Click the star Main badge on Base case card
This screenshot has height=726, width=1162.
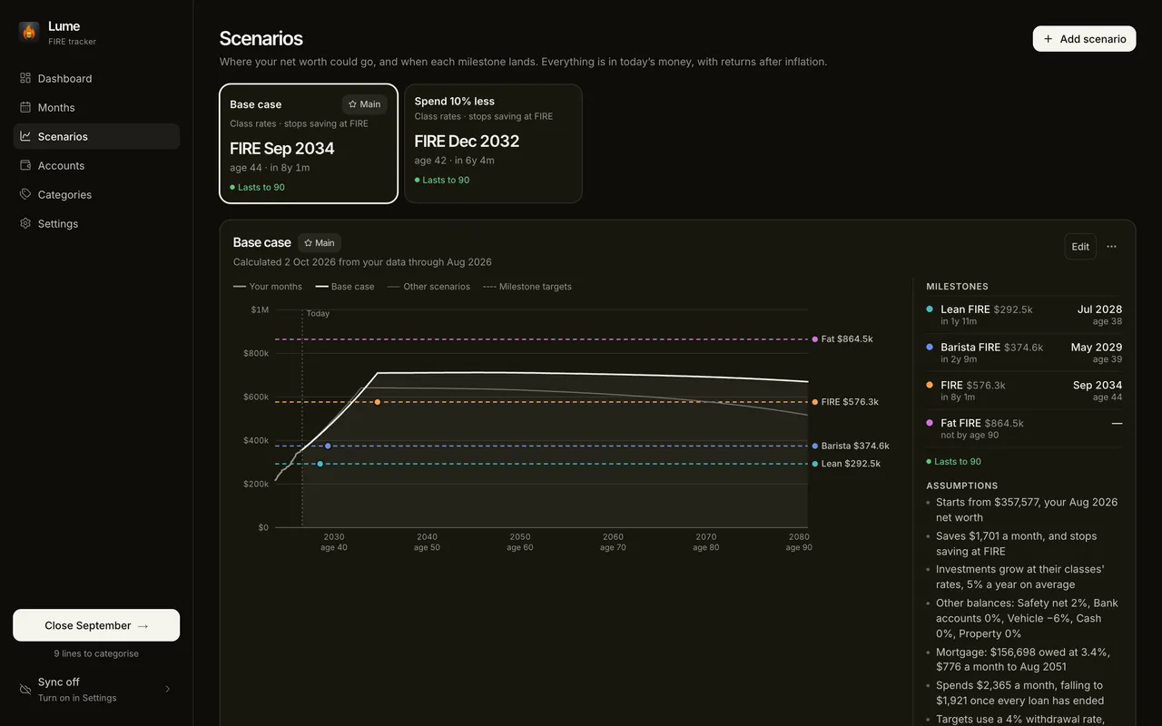365,104
